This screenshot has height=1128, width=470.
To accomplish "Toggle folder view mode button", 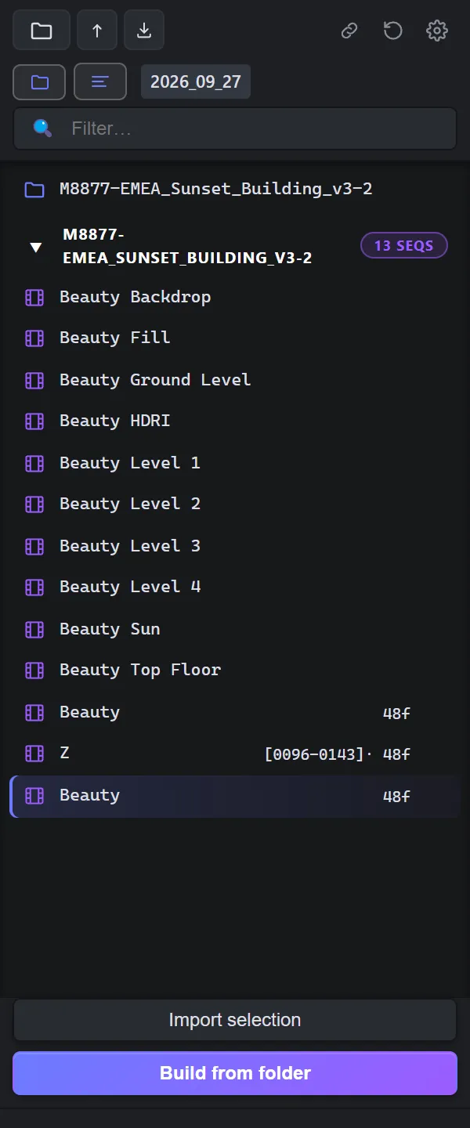I will (x=39, y=81).
